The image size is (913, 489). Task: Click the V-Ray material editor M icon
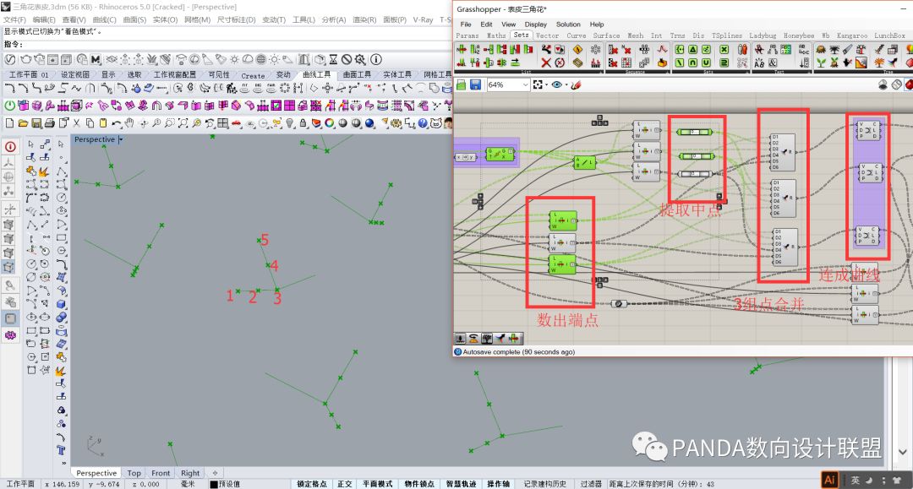pos(95,59)
